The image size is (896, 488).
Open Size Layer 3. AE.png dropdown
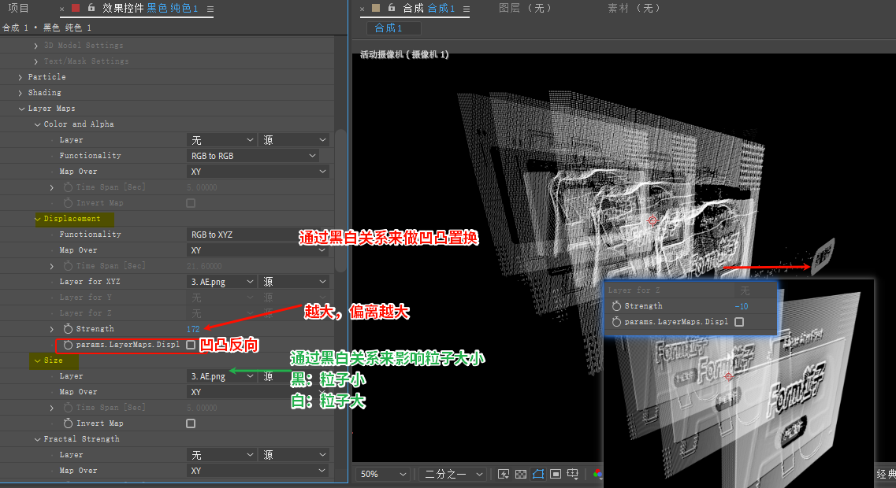point(222,376)
